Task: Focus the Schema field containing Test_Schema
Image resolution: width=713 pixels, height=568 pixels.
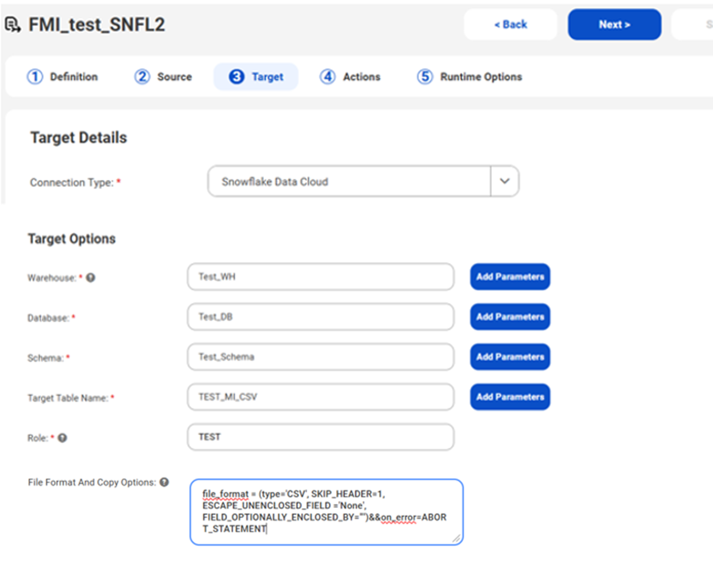Action: coord(320,357)
